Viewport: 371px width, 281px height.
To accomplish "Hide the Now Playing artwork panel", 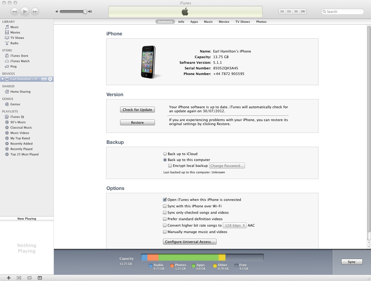I will click(40, 278).
